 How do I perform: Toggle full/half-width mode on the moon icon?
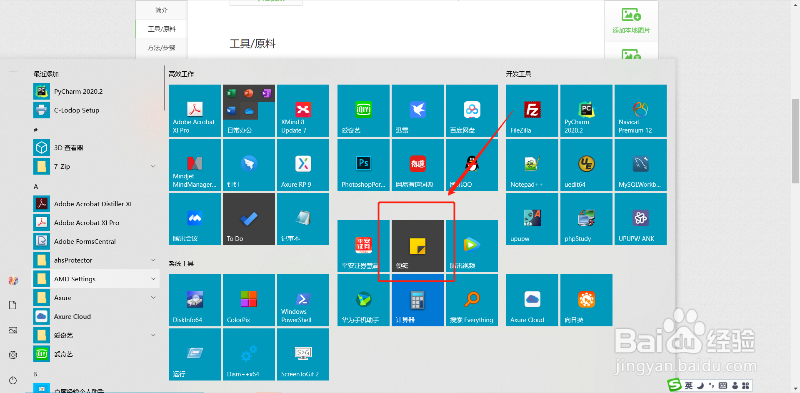point(700,385)
